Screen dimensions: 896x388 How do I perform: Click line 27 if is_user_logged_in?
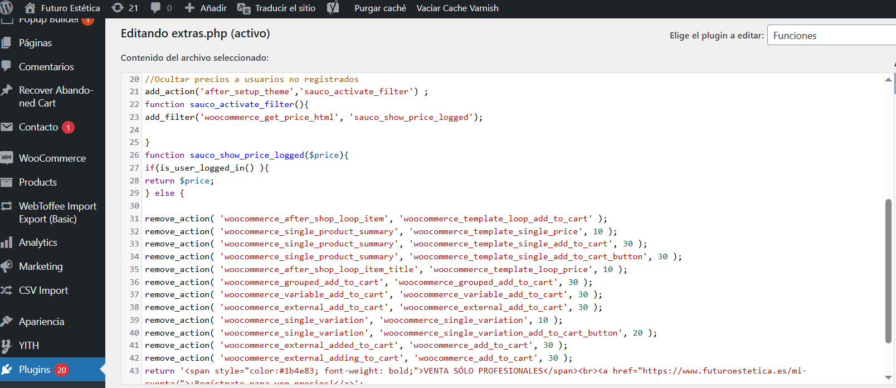click(x=207, y=168)
